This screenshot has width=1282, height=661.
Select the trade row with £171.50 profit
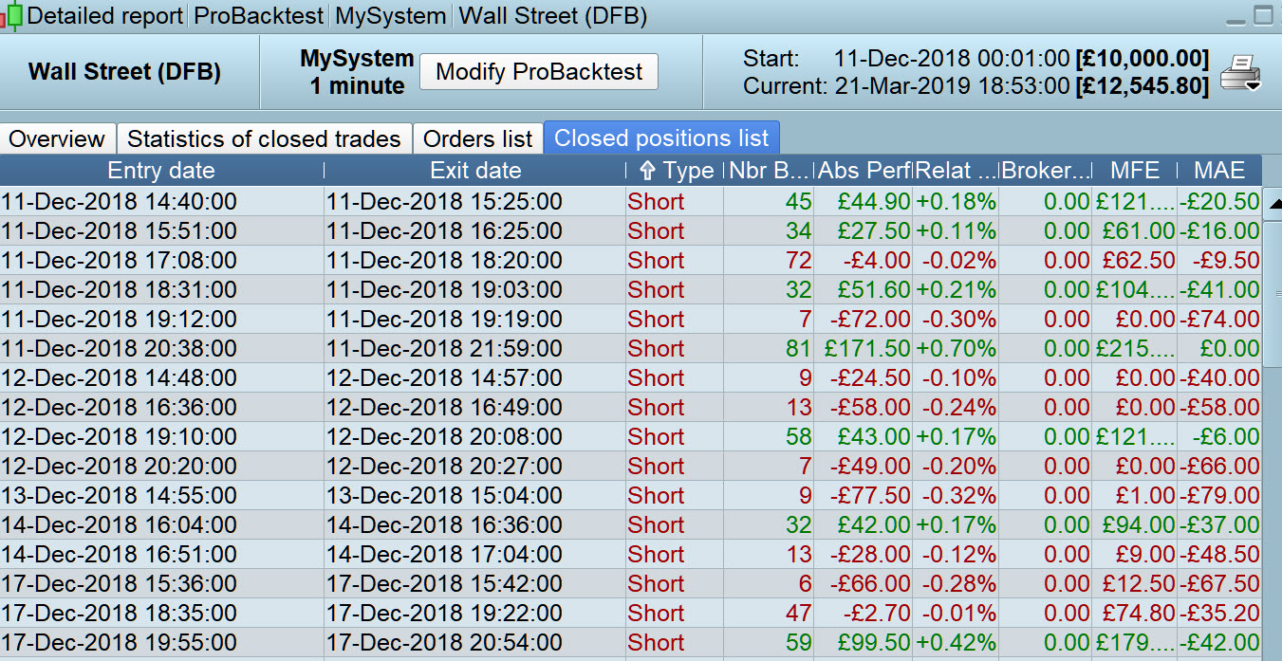point(474,348)
